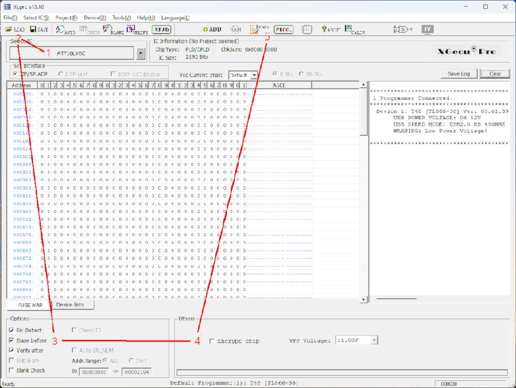Open the Vcc Current Imax Default dropdown

click(x=254, y=75)
